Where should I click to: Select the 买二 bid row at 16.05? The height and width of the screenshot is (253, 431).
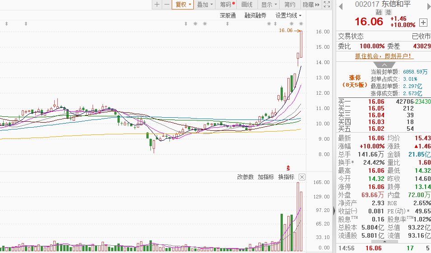tap(384, 108)
